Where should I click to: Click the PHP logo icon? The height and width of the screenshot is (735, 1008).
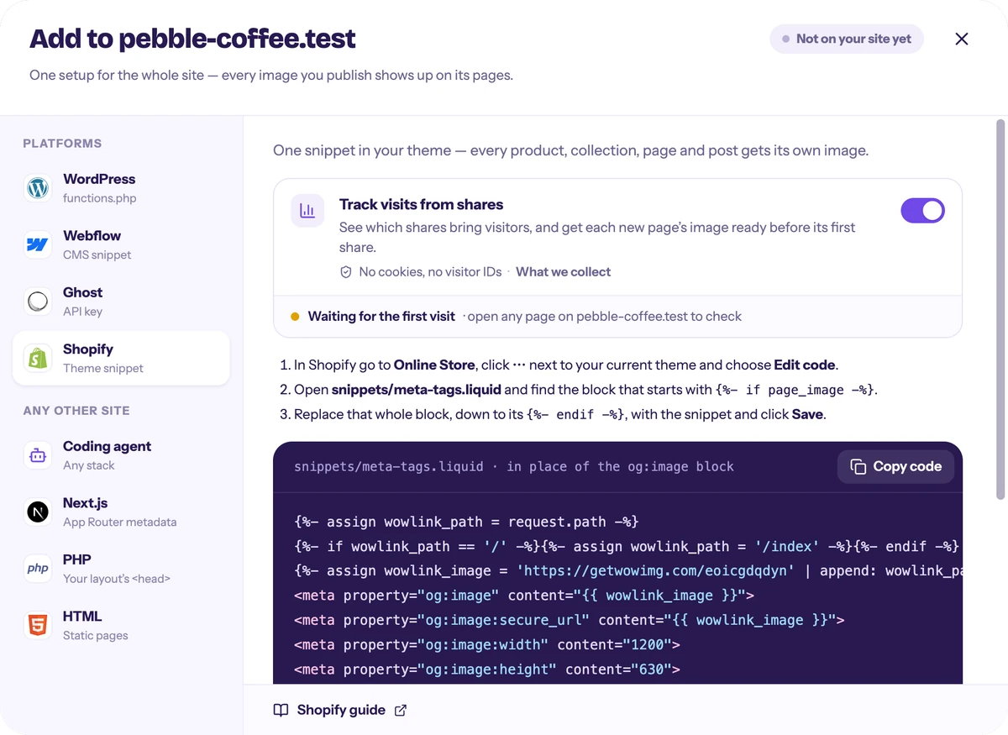coord(38,569)
